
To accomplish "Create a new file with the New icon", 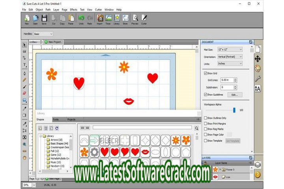I will 27,20.
